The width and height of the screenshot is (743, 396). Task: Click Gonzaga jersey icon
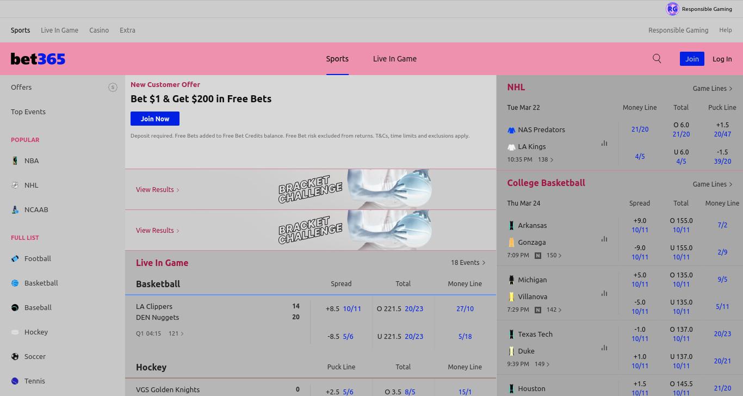(x=511, y=242)
